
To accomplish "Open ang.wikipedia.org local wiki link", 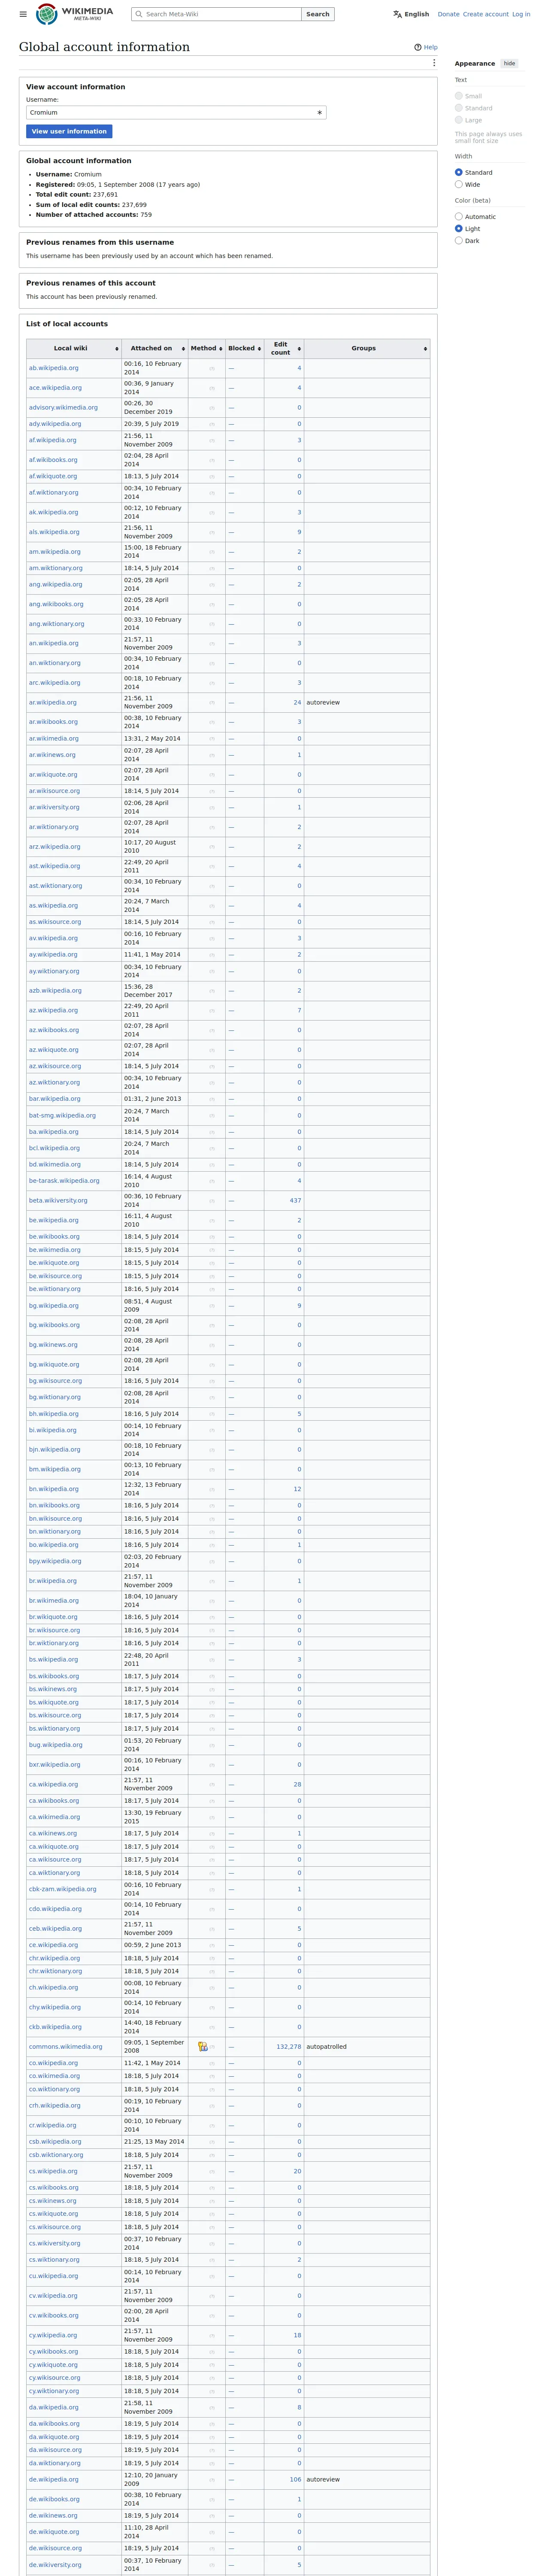I will [56, 584].
